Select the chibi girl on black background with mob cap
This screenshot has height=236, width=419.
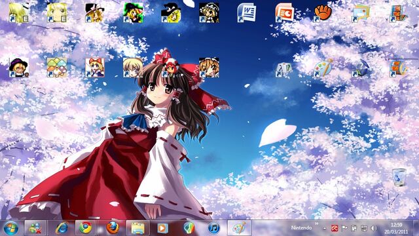click(x=209, y=12)
